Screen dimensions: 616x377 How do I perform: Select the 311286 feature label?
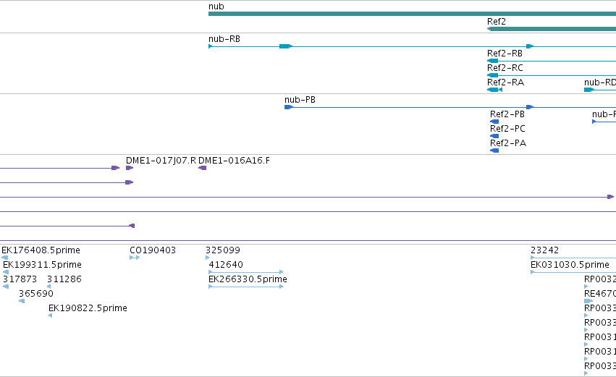(x=64, y=279)
